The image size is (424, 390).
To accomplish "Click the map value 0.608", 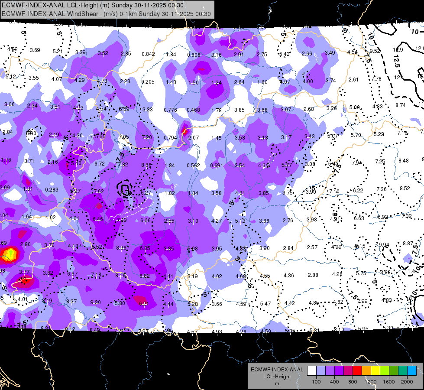I will pos(194,55).
